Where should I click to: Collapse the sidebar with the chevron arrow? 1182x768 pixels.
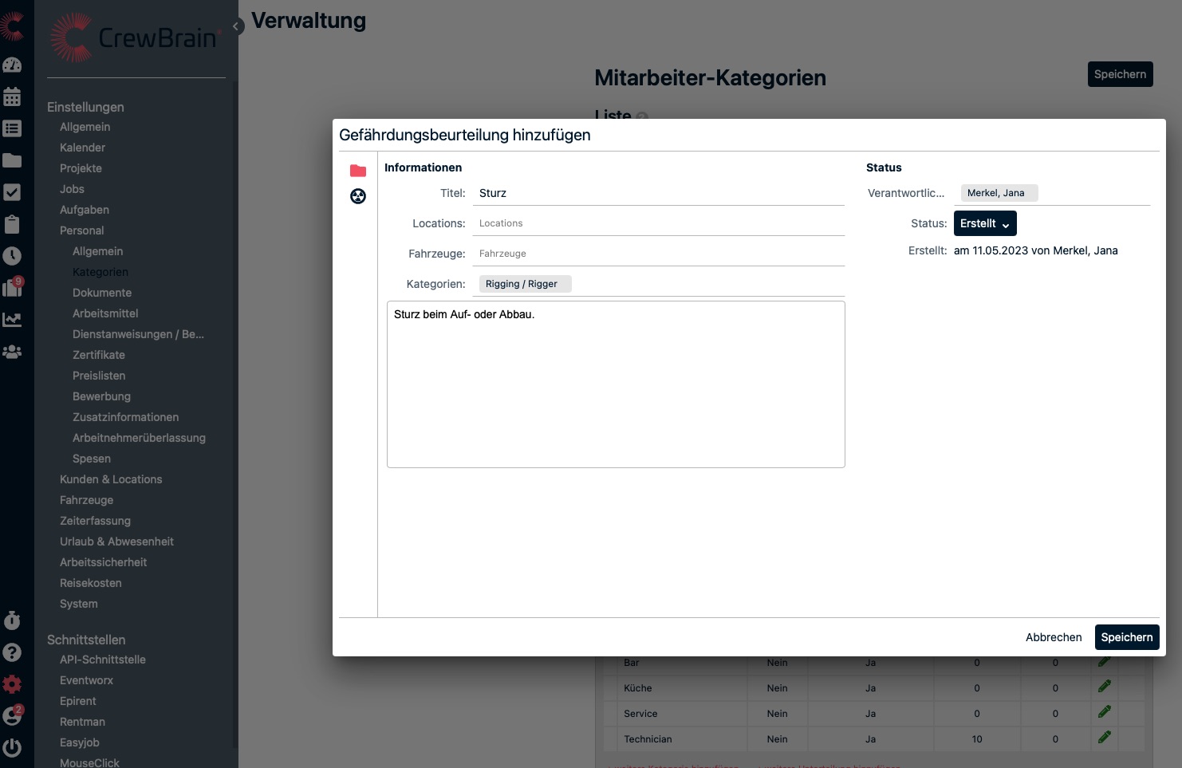236,26
